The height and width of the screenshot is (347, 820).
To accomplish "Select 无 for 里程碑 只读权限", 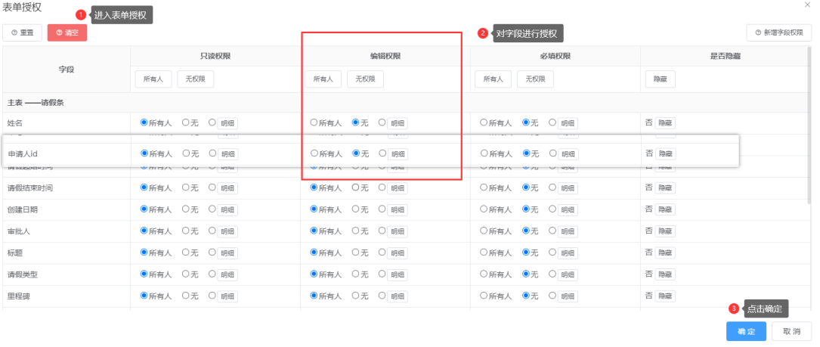I will pyautogui.click(x=186, y=296).
